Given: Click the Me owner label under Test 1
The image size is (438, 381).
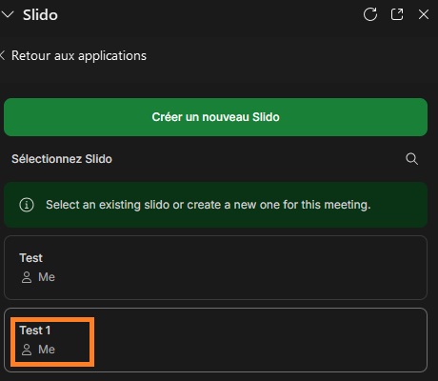Looking at the screenshot, I should point(47,350).
